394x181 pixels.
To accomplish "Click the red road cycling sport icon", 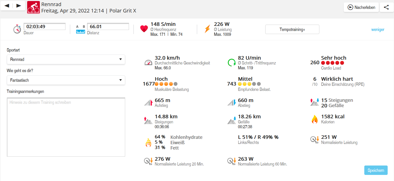I will [x=34, y=7].
